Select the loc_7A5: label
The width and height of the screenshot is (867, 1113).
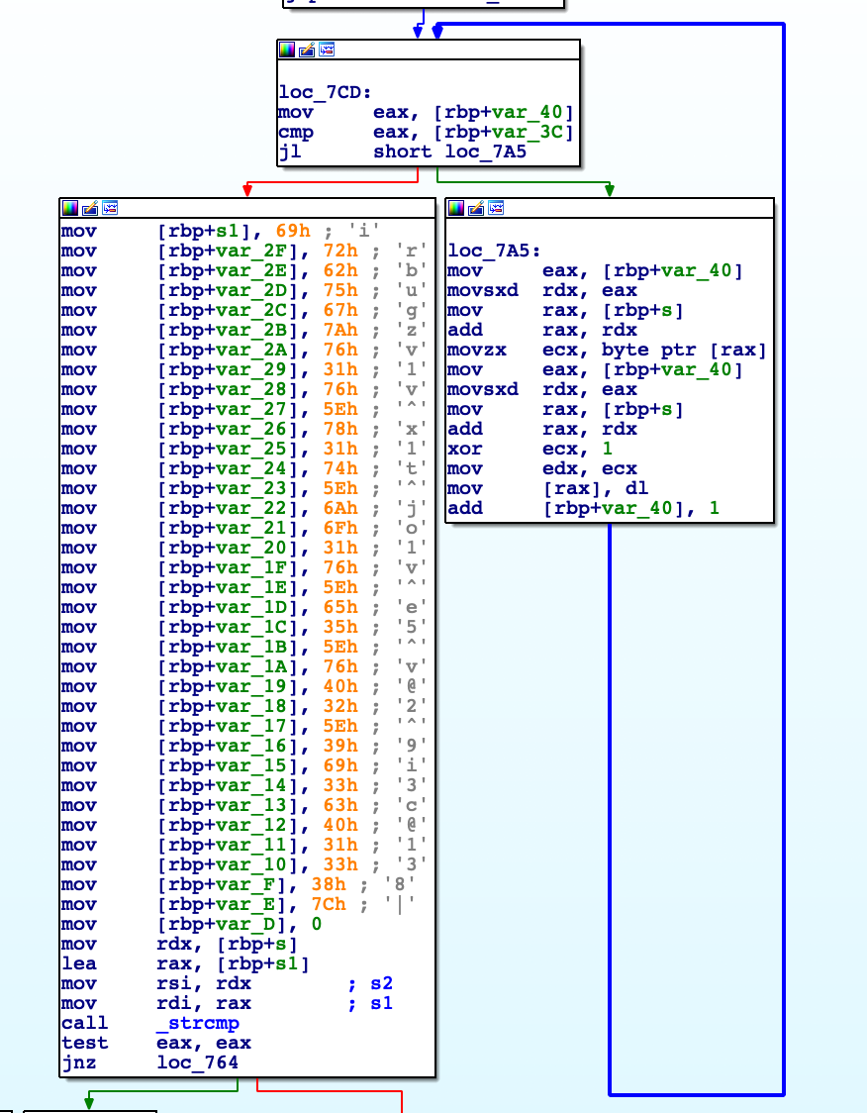pyautogui.click(x=494, y=251)
